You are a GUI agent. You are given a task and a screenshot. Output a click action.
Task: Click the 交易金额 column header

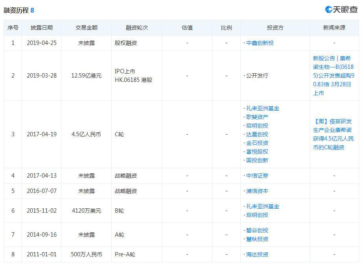pos(87,28)
